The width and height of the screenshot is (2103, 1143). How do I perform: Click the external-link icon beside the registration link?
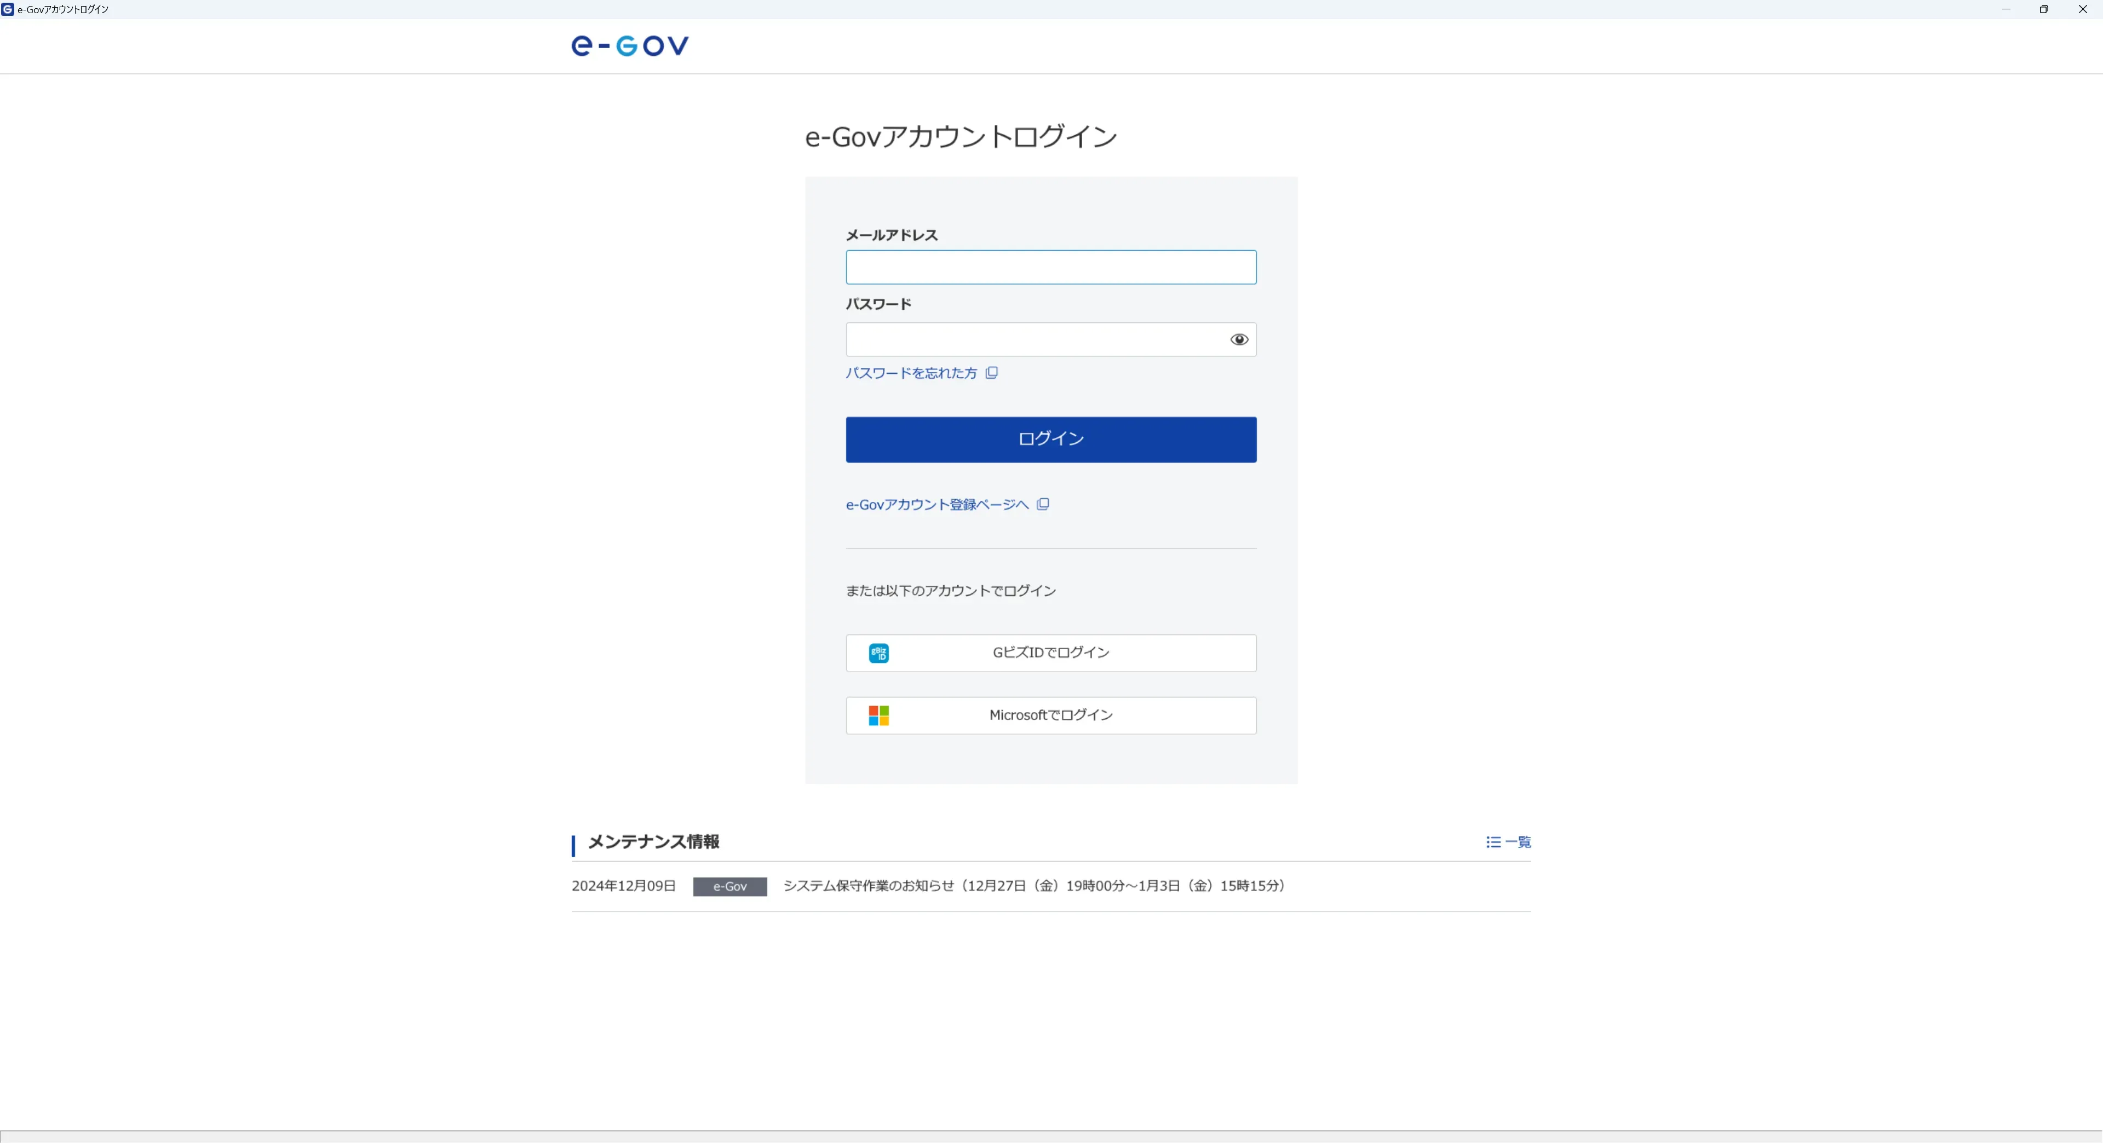pos(1043,504)
